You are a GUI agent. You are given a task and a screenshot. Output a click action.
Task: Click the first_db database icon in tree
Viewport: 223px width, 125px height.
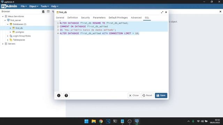click(14, 28)
